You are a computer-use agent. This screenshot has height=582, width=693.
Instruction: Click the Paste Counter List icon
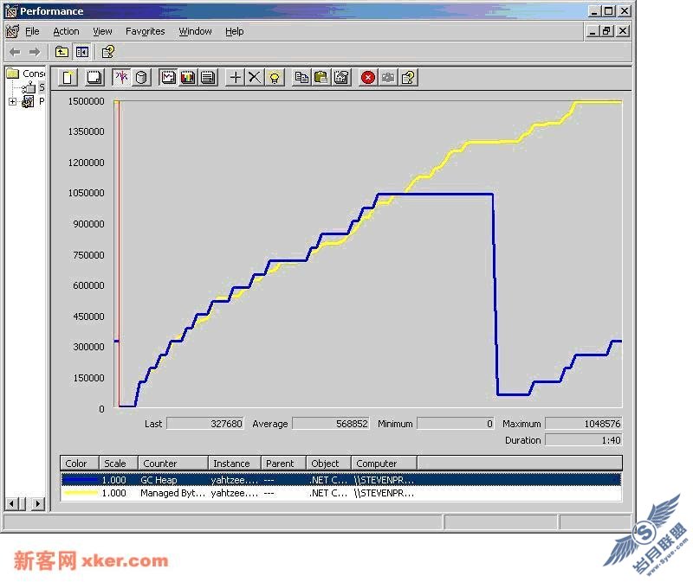pyautogui.click(x=321, y=78)
